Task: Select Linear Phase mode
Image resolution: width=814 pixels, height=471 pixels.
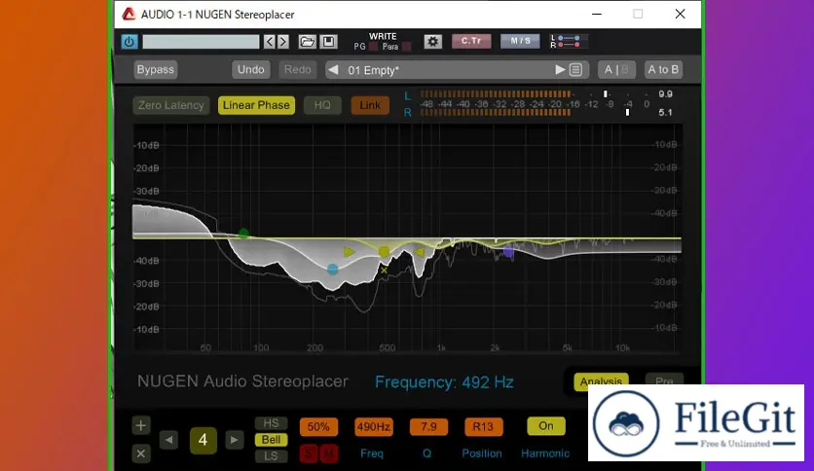Action: 256,105
